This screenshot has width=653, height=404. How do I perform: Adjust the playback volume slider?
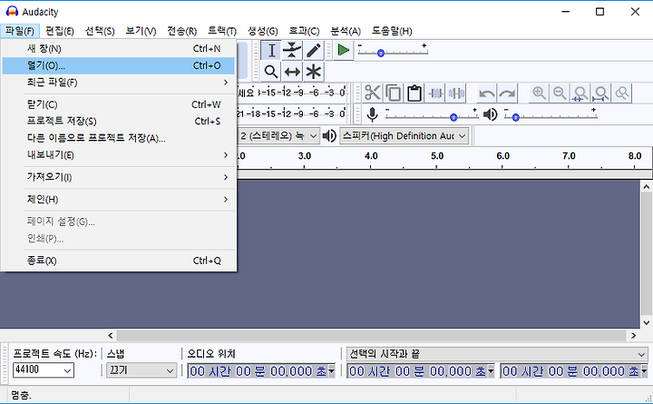tap(551, 115)
